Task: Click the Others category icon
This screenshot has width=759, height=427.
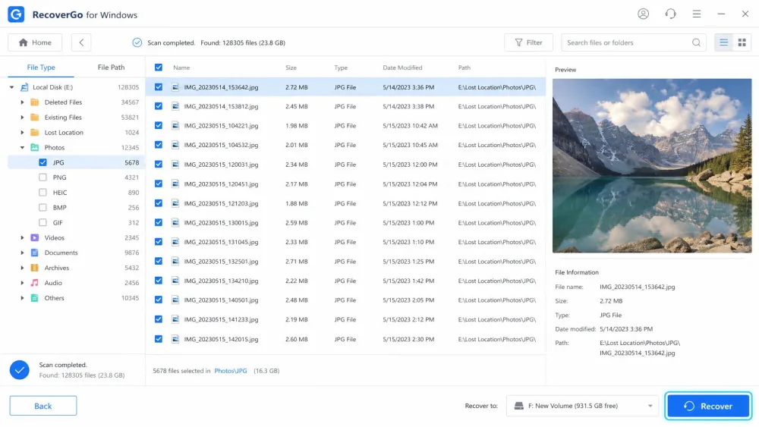Action: tap(34, 298)
